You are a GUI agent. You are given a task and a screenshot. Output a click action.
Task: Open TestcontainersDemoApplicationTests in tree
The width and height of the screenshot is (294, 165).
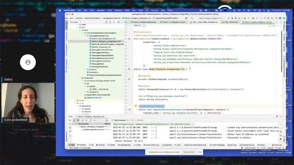point(105,75)
